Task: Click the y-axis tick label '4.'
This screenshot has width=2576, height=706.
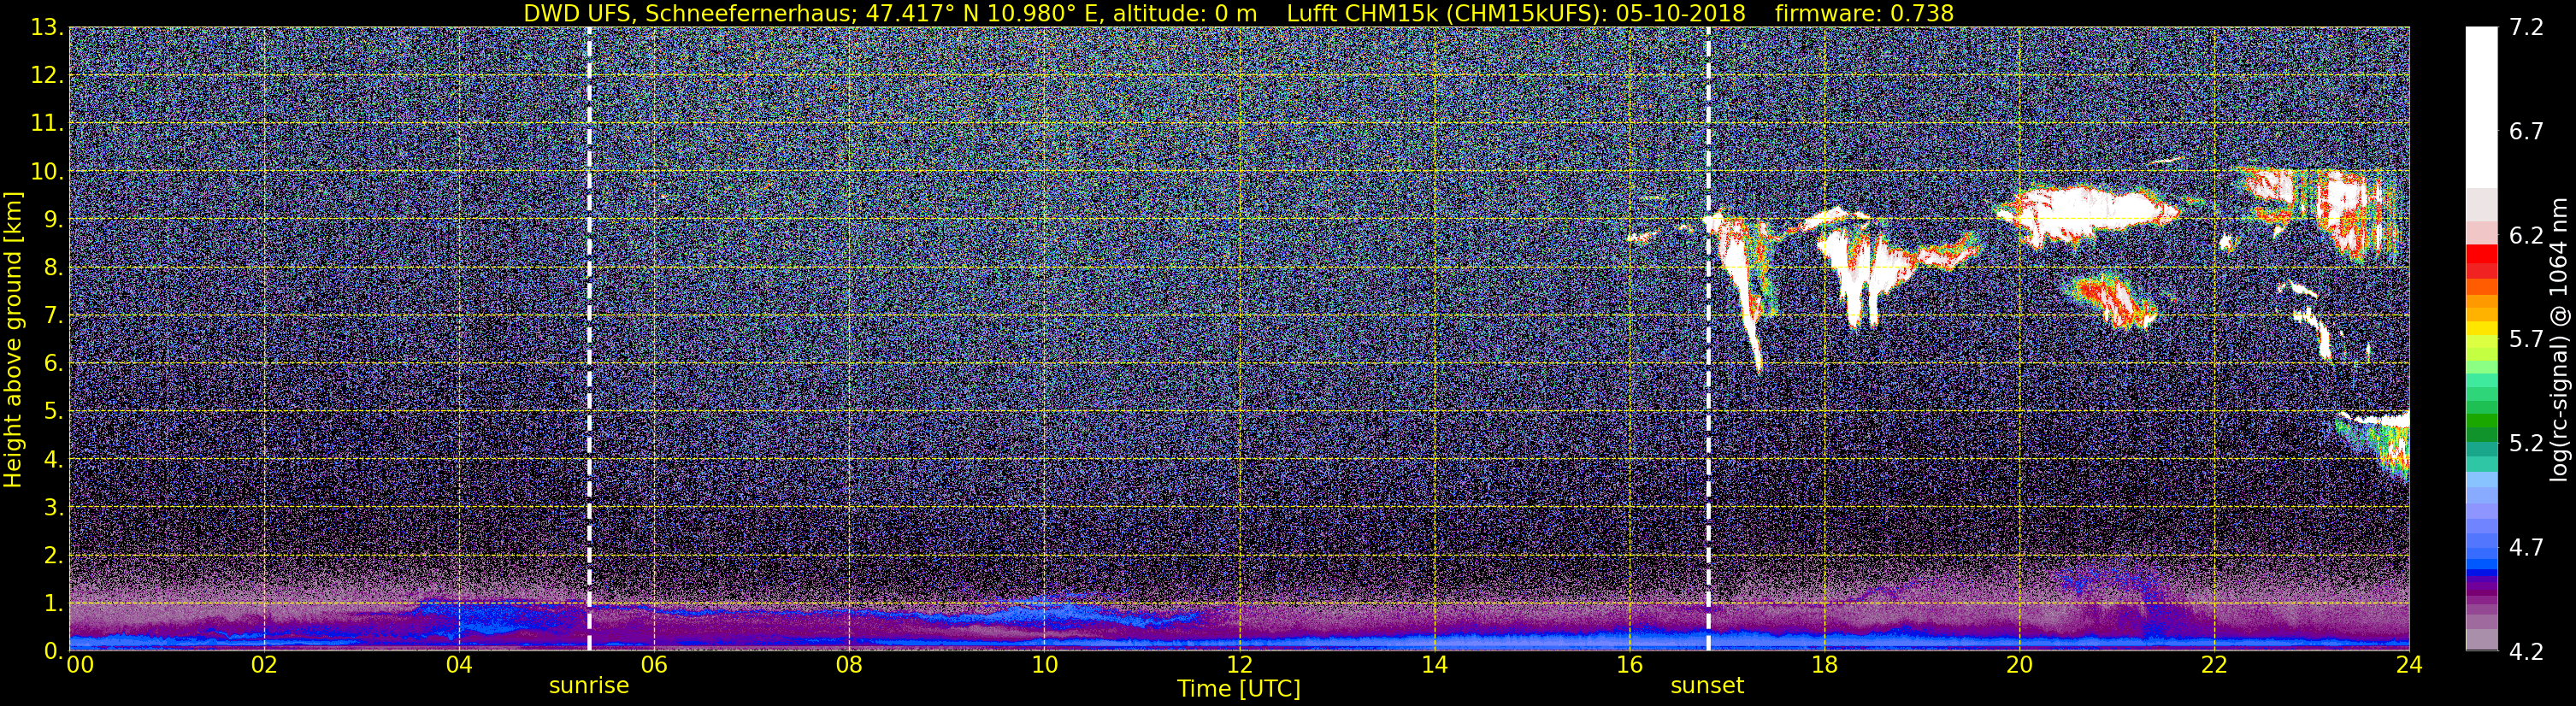Action: coord(53,459)
